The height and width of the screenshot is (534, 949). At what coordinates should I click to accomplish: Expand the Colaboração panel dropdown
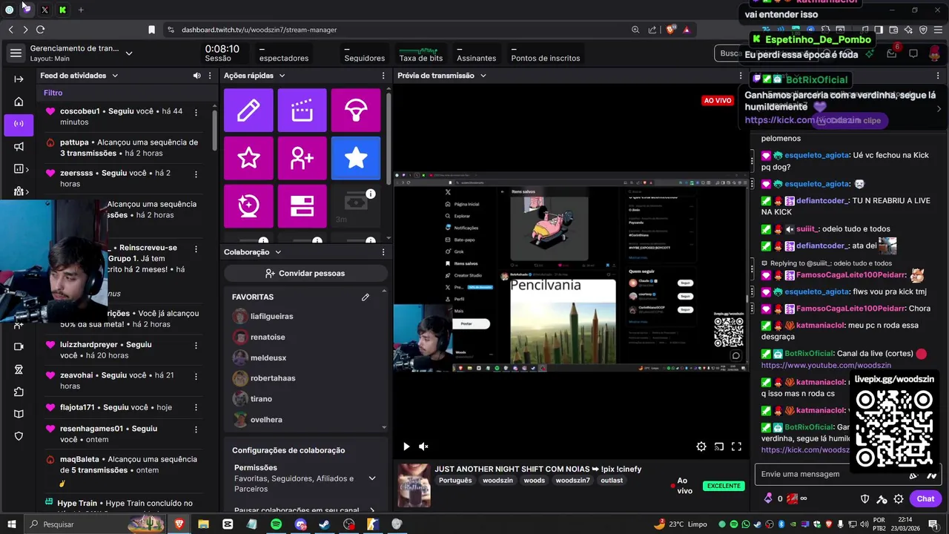pos(277,252)
